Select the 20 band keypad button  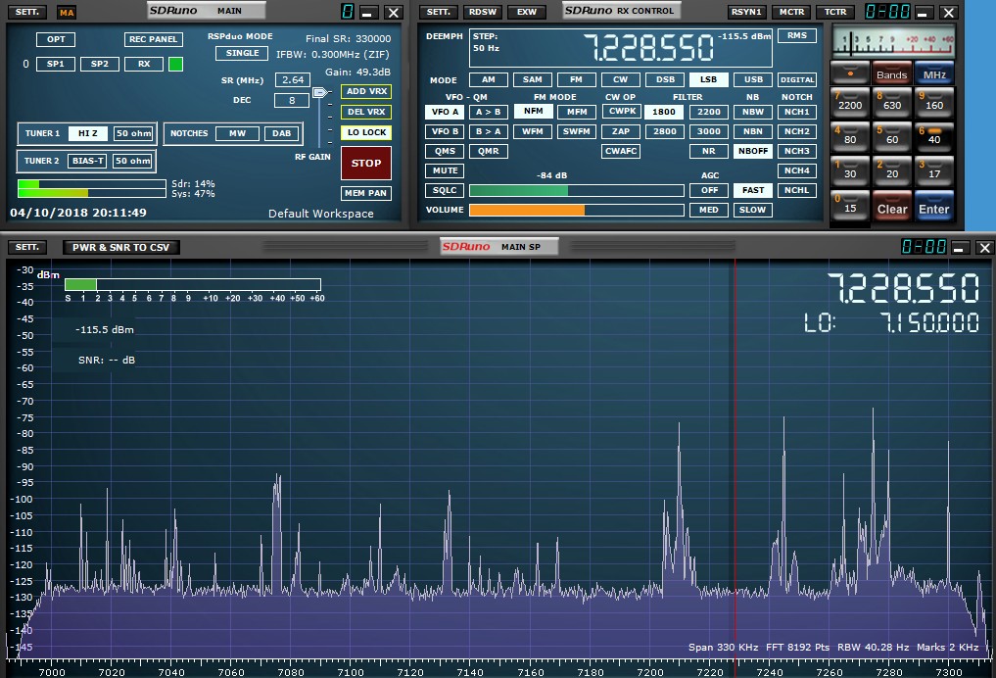(892, 171)
